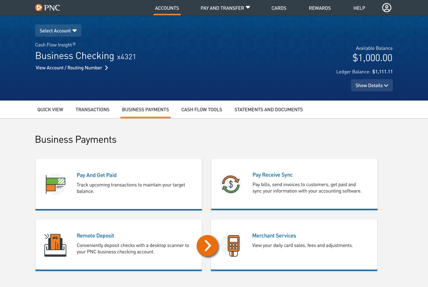Click the Remote Deposit check scanner icon

tap(55, 245)
